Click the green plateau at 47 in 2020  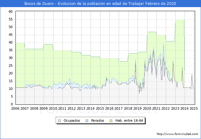tap(152, 32)
